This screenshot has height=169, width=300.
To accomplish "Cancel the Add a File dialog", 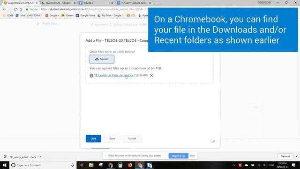I will tap(132, 138).
